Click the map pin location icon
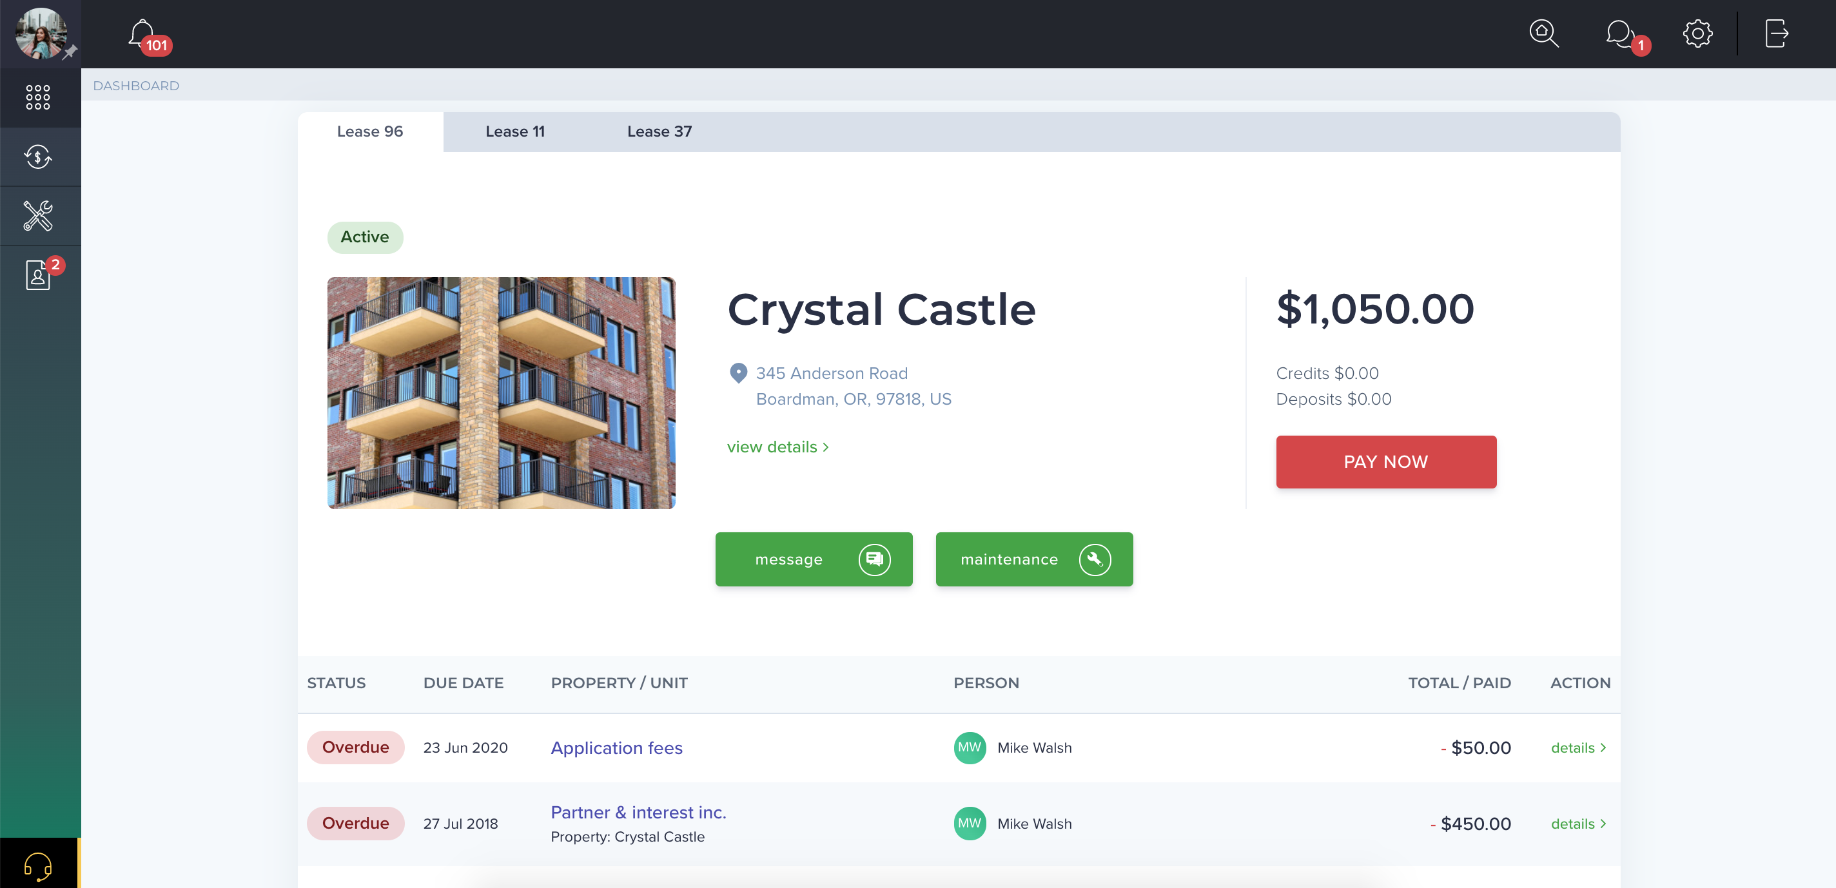The width and height of the screenshot is (1836, 888). (738, 372)
